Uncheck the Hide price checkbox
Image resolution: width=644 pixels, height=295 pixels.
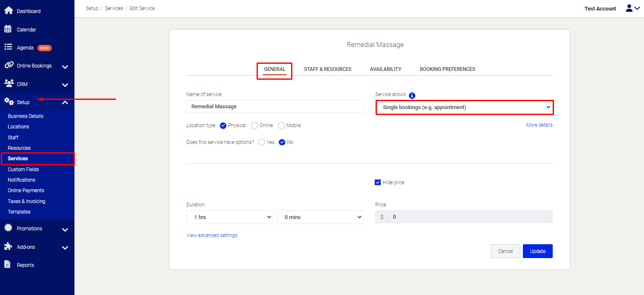click(x=378, y=183)
